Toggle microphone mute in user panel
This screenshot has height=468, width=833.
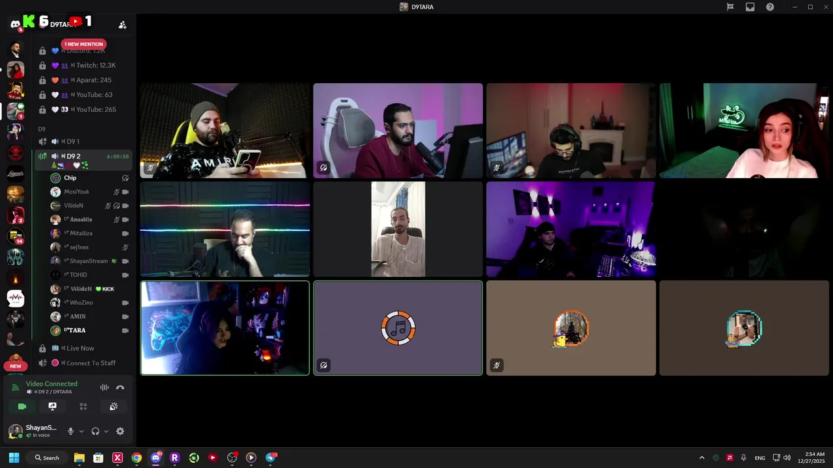(x=71, y=431)
